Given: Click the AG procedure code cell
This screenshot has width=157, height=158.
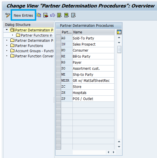Looking at the screenshot, I should (x=67, y=38).
